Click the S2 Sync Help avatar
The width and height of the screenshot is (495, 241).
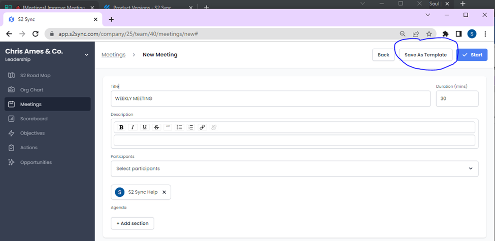coord(120,192)
